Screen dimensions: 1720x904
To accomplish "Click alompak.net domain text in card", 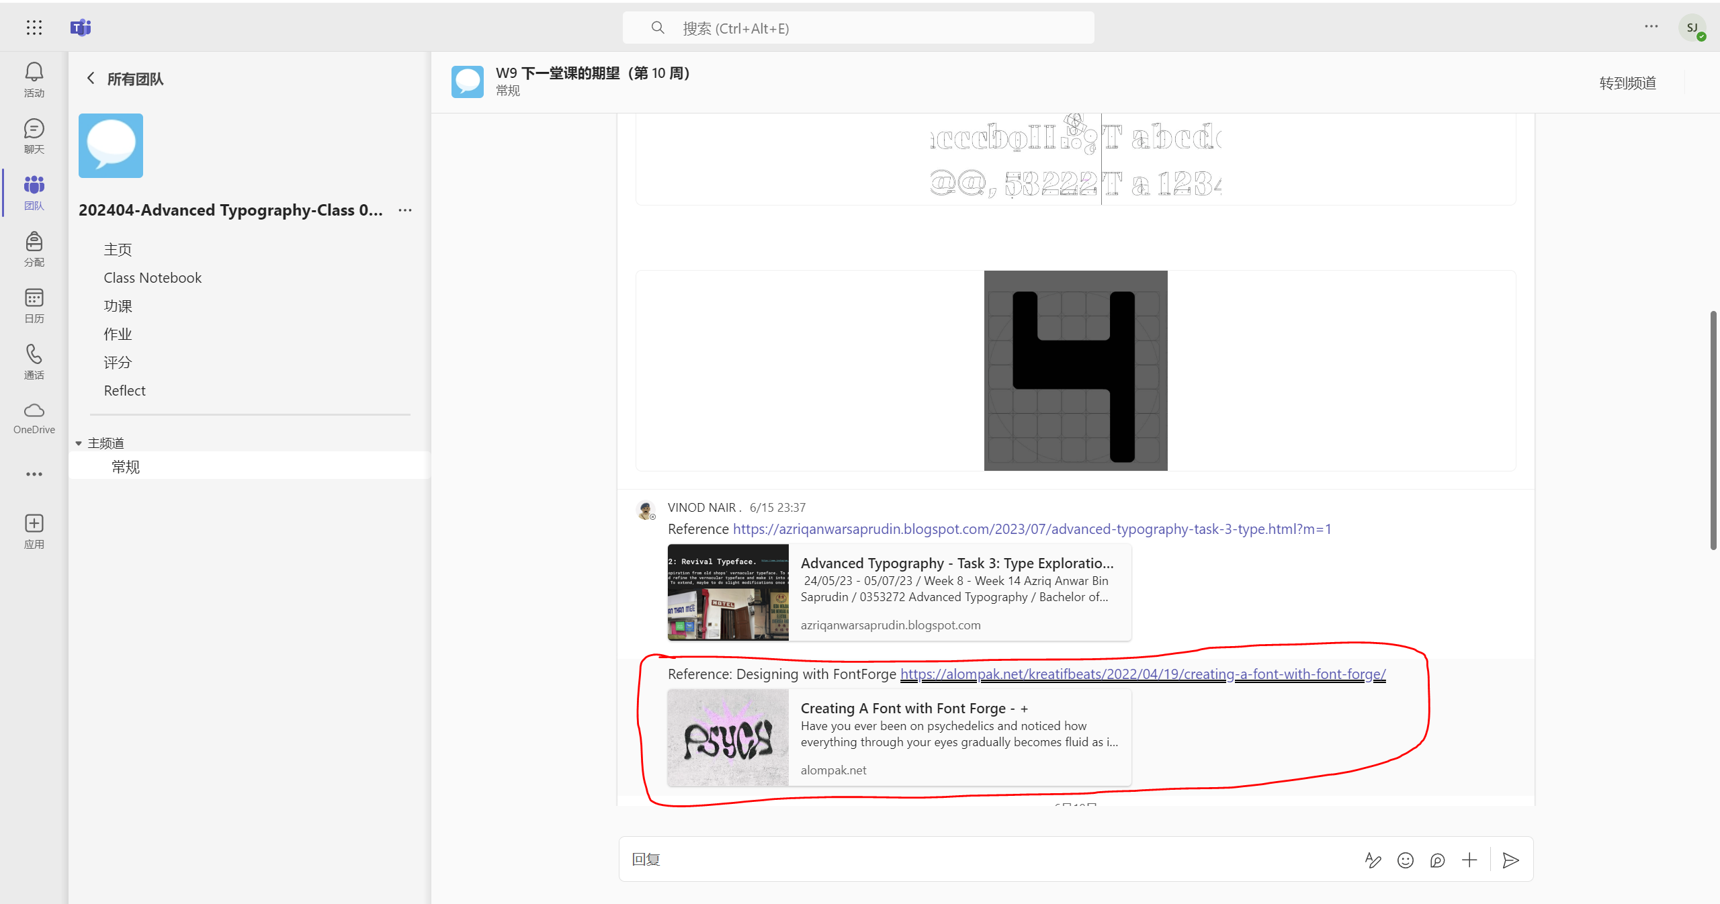I will click(x=833, y=770).
